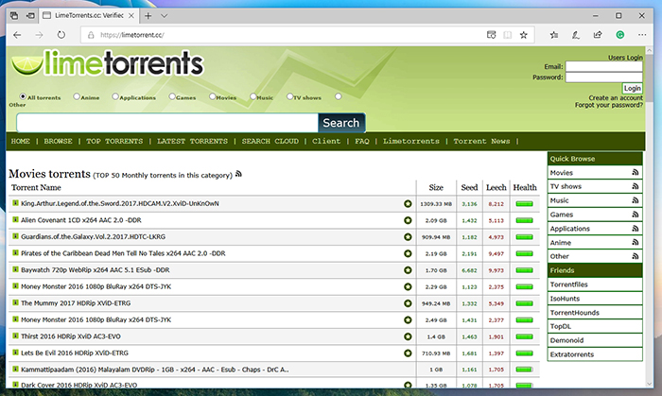Open the Kammattipaadam Malayalam DVDRip torrent
Viewport: 662px width, 396px height.
point(154,370)
